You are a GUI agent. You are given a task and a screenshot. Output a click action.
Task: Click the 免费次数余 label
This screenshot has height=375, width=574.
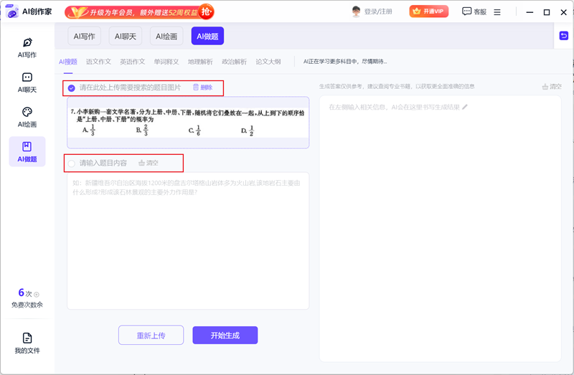coord(27,305)
